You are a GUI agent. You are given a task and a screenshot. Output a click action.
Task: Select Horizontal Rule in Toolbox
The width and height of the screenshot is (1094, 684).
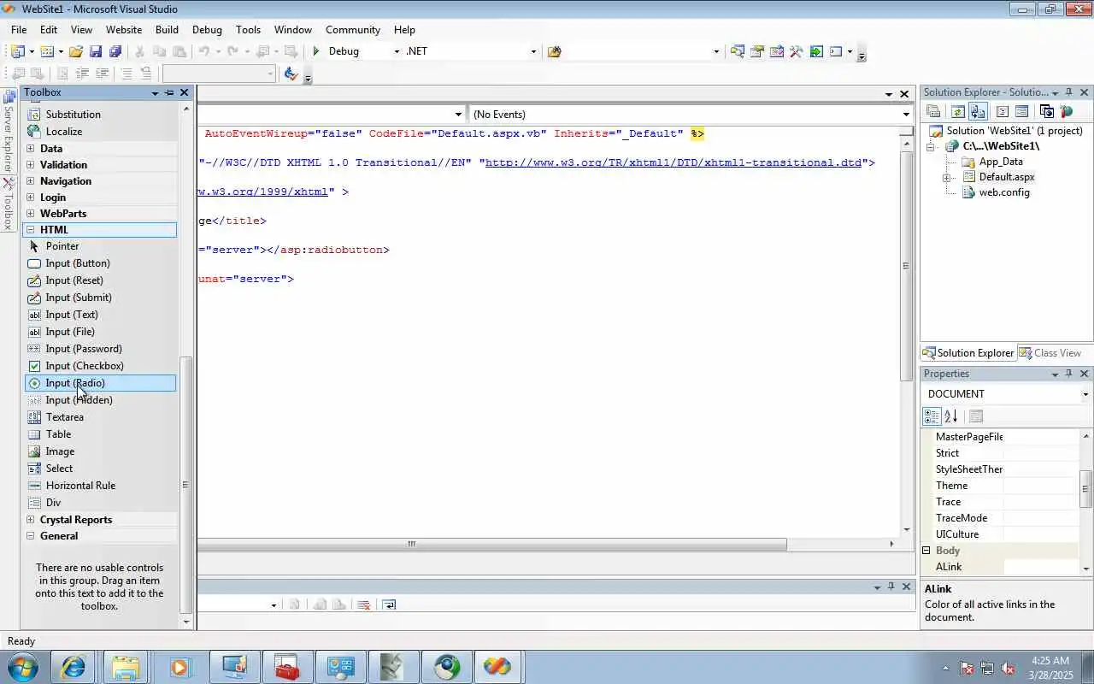point(100,486)
